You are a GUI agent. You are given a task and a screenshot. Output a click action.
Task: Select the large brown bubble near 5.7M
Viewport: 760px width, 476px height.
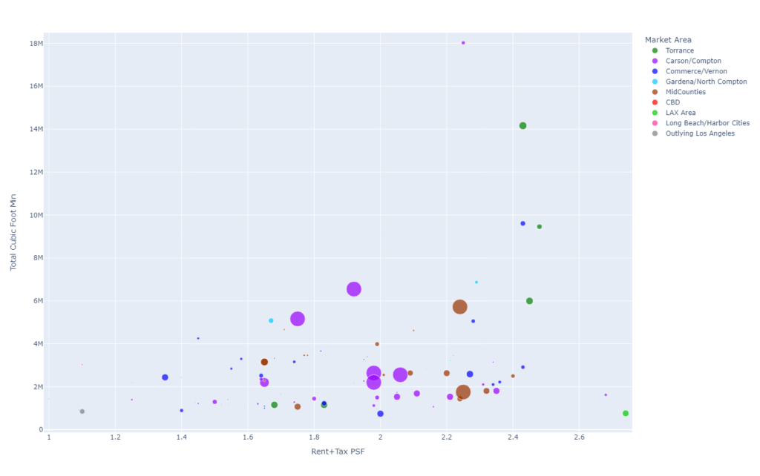point(459,307)
